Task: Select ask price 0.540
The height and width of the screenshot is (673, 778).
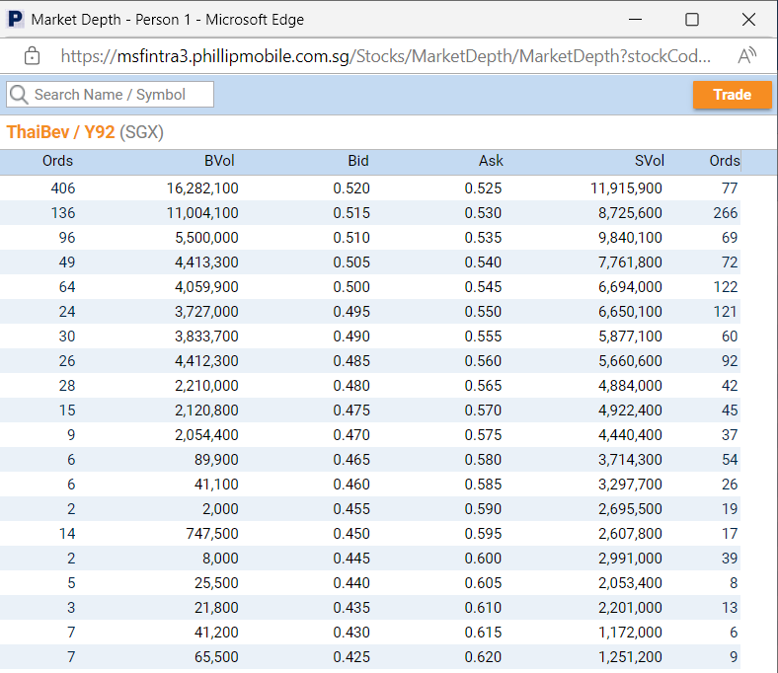Action: (x=483, y=262)
